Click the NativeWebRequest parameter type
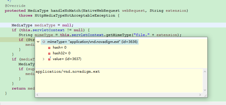The width and height of the screenshot is (226, 105). [x=101, y=11]
